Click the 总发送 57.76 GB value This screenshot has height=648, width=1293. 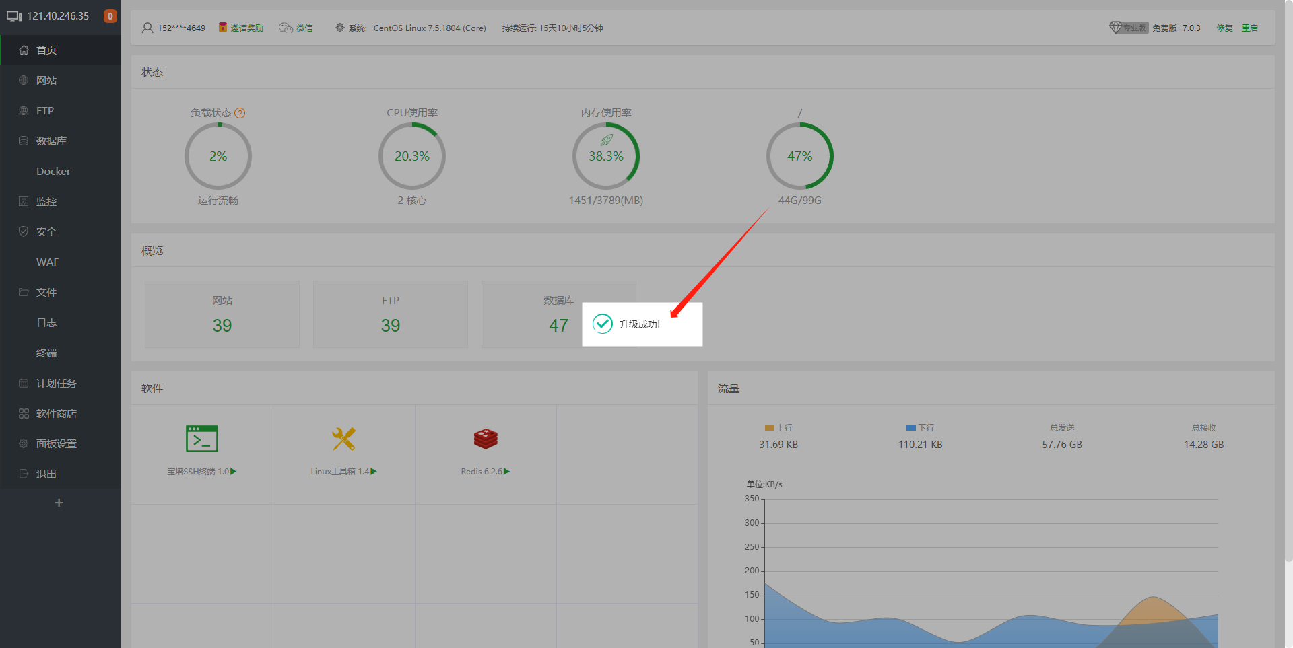coord(1062,445)
